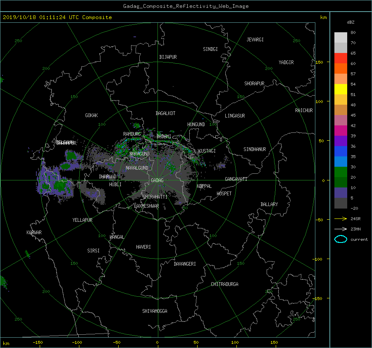Click the YADGIR city label

point(286,62)
